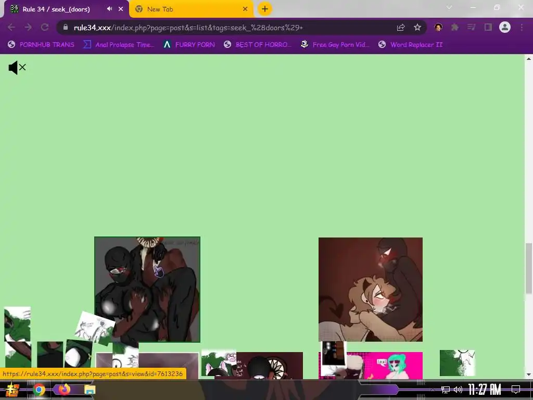Open the FURRY PORN bookmark
Image resolution: width=533 pixels, height=400 pixels.
(x=188, y=45)
